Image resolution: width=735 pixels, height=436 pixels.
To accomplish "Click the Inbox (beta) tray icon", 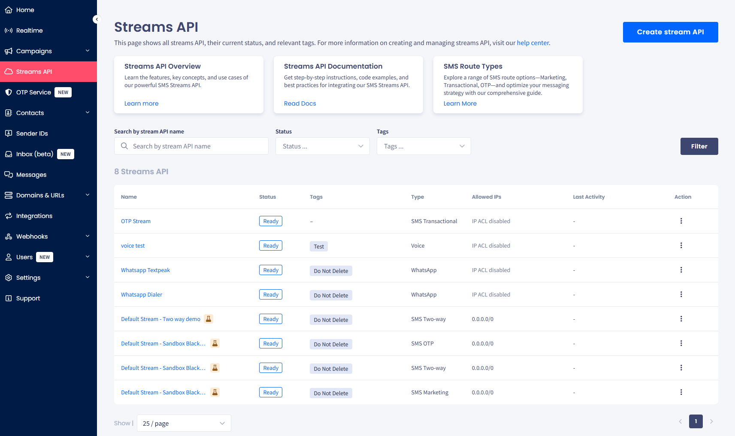I will click(9, 154).
